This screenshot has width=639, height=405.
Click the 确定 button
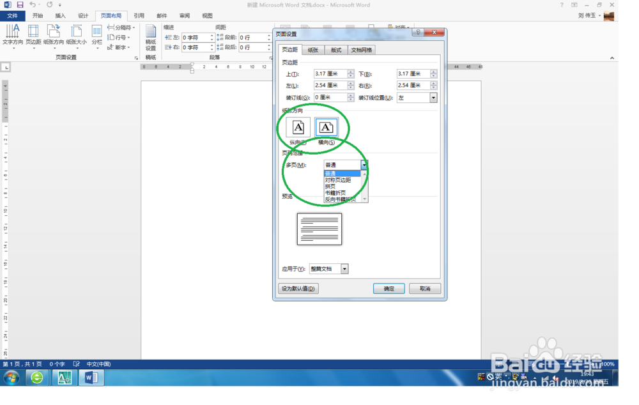(389, 288)
